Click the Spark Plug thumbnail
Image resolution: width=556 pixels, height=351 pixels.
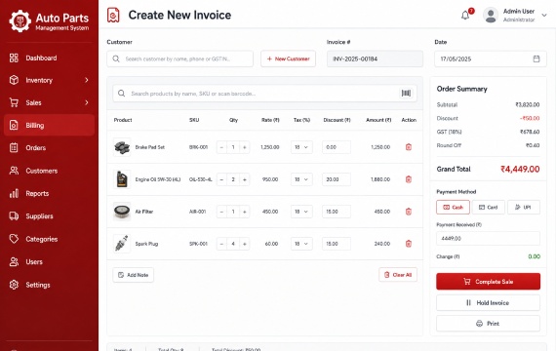click(122, 244)
